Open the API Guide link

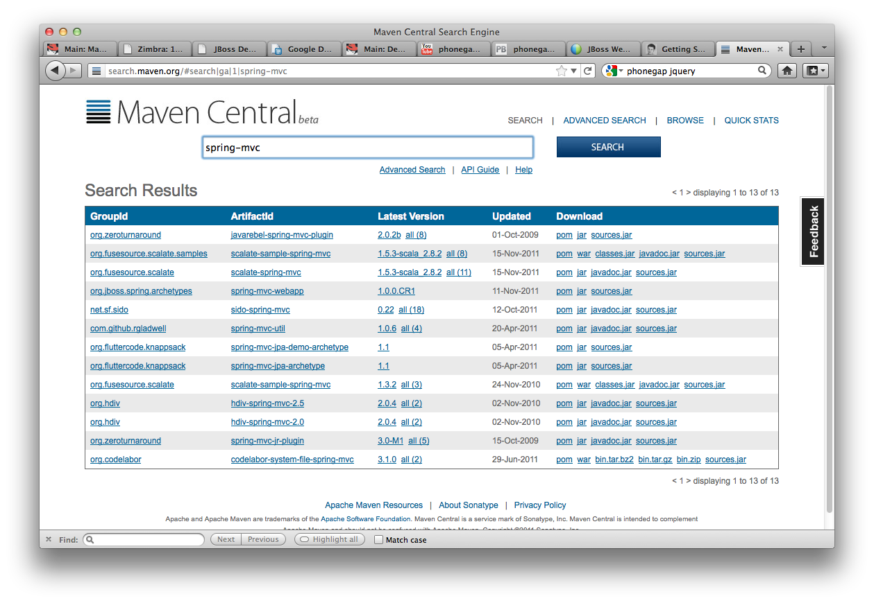(480, 170)
